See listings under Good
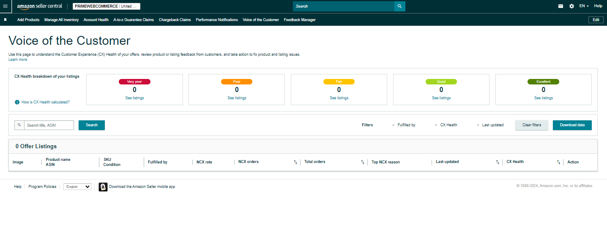607x239 pixels. point(441,98)
